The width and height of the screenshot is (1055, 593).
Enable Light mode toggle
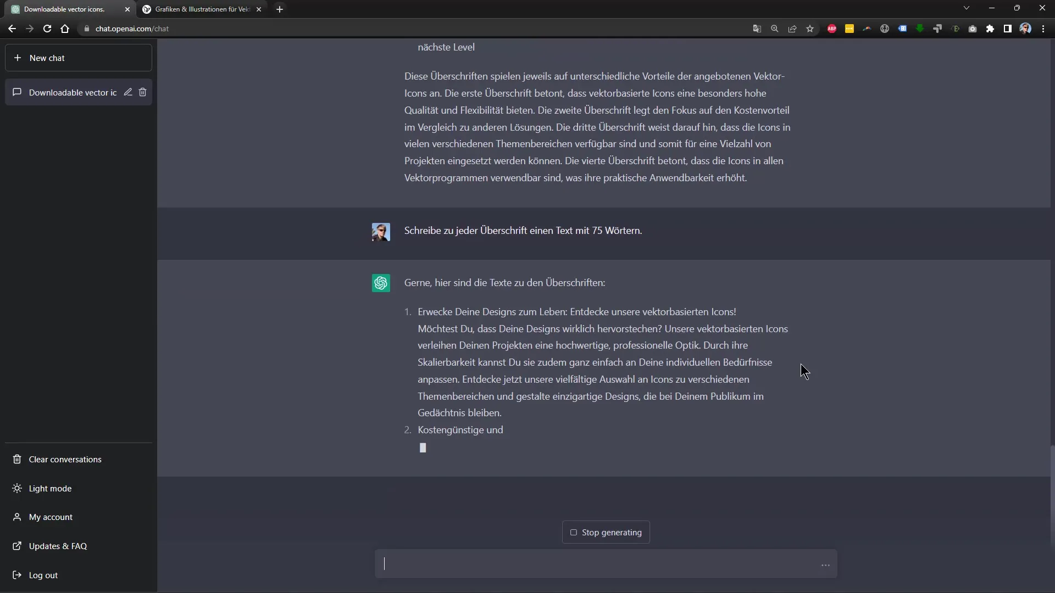coord(49,488)
